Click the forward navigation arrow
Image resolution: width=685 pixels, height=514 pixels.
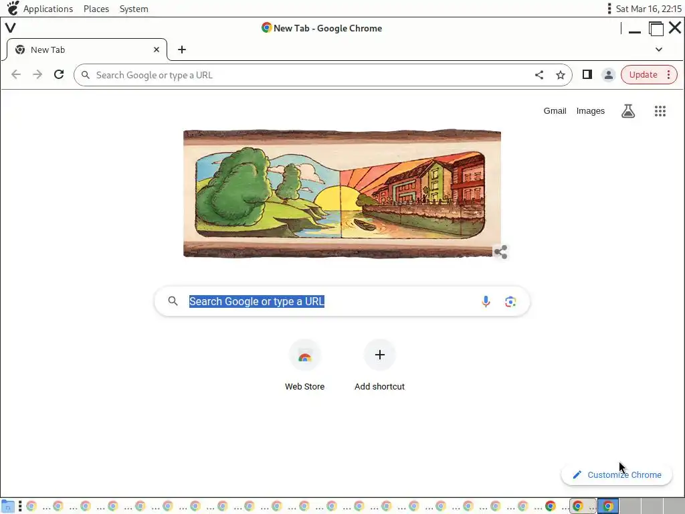pyautogui.click(x=37, y=75)
